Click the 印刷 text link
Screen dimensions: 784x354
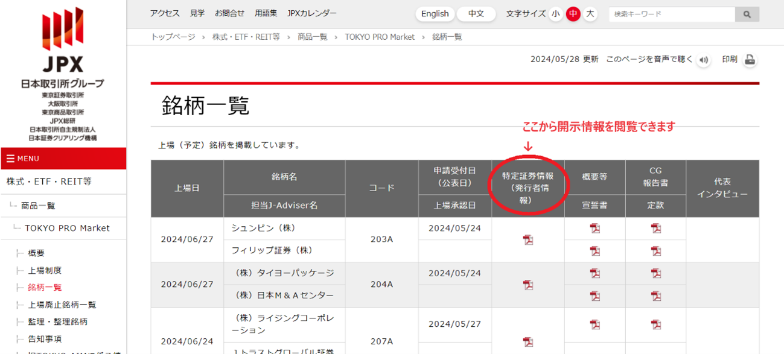730,59
